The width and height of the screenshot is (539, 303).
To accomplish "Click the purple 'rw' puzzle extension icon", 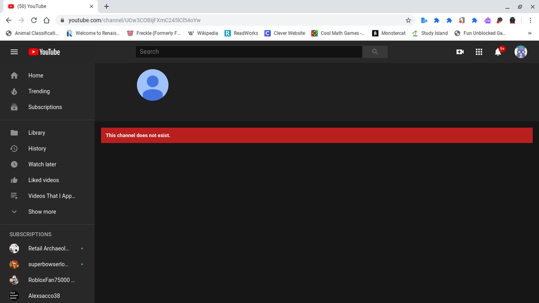I will (487, 20).
